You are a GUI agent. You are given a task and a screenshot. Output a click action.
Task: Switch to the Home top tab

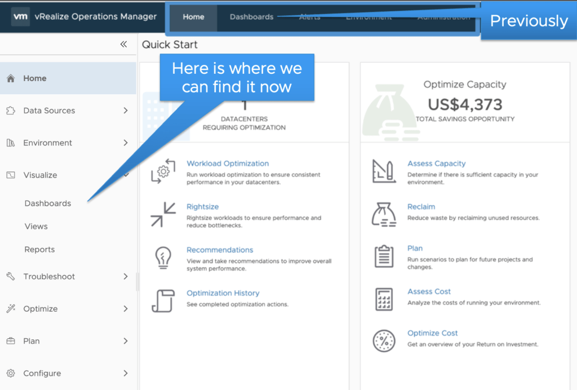(x=193, y=17)
